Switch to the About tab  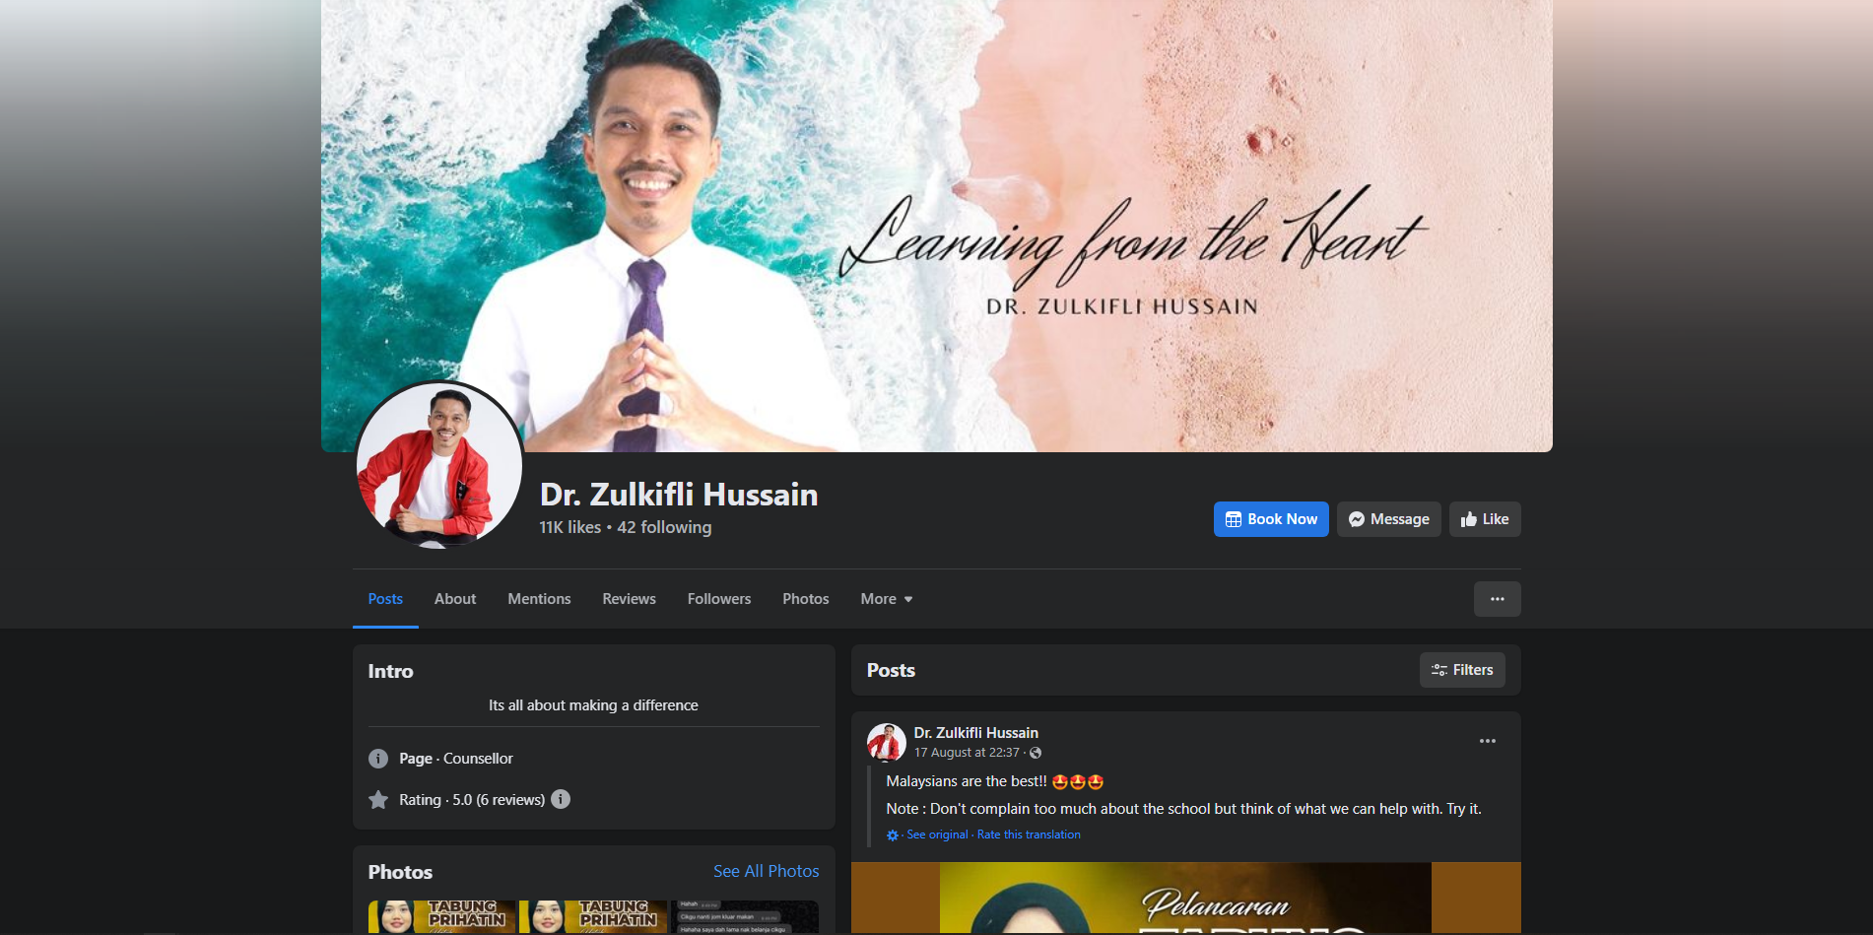point(454,599)
